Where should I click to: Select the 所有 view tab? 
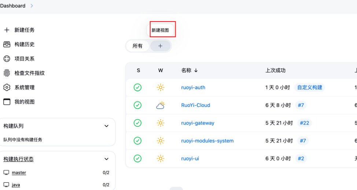[x=137, y=46]
